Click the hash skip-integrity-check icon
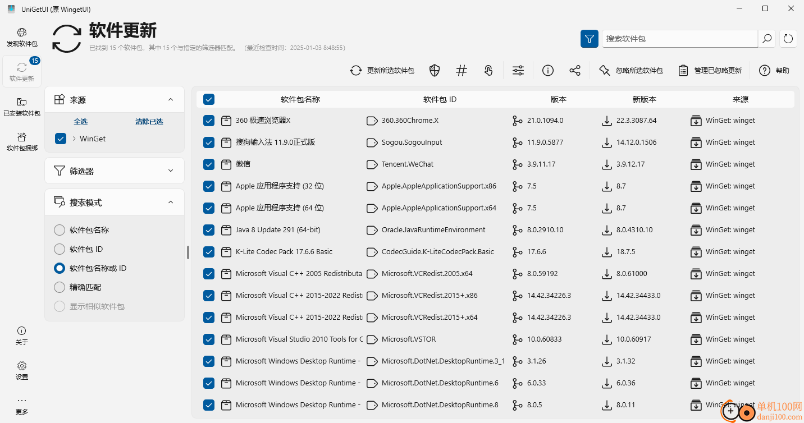 pyautogui.click(x=462, y=70)
